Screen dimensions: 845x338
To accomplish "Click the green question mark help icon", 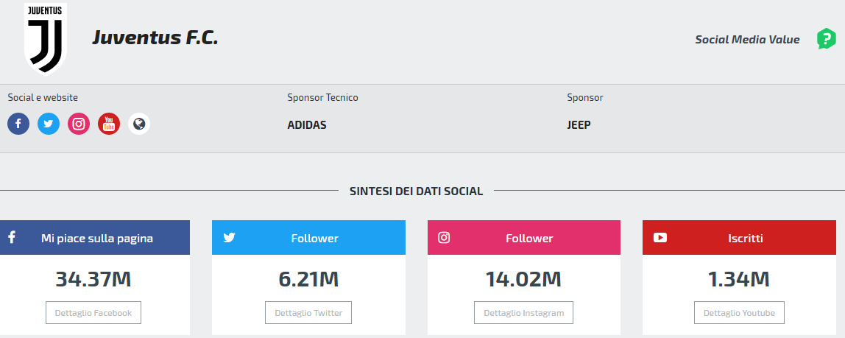I will [826, 39].
